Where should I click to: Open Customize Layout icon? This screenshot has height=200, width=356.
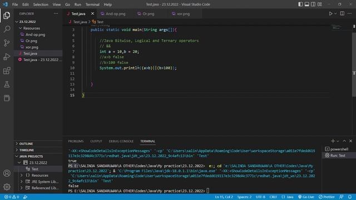[x=320, y=4]
